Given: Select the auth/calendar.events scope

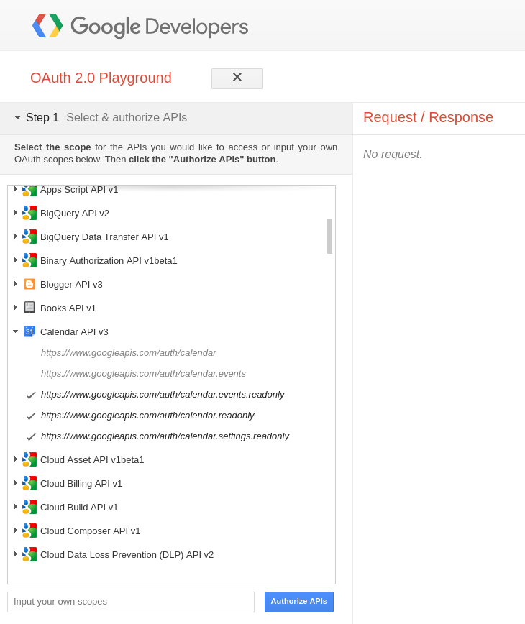Looking at the screenshot, I should [x=143, y=374].
